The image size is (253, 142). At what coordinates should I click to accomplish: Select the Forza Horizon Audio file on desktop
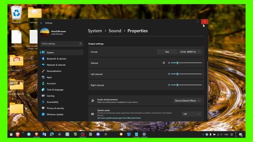click(33, 39)
